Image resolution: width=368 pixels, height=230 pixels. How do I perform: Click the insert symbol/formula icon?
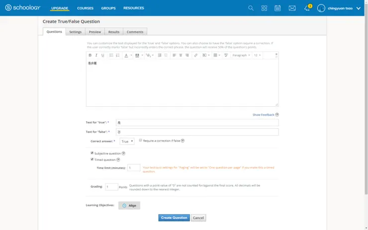click(148, 55)
